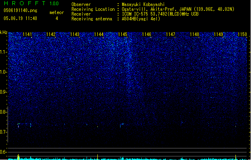Click the receiver ICOM IC-575 line
The height and width of the screenshot is (160, 251).
click(160, 14)
